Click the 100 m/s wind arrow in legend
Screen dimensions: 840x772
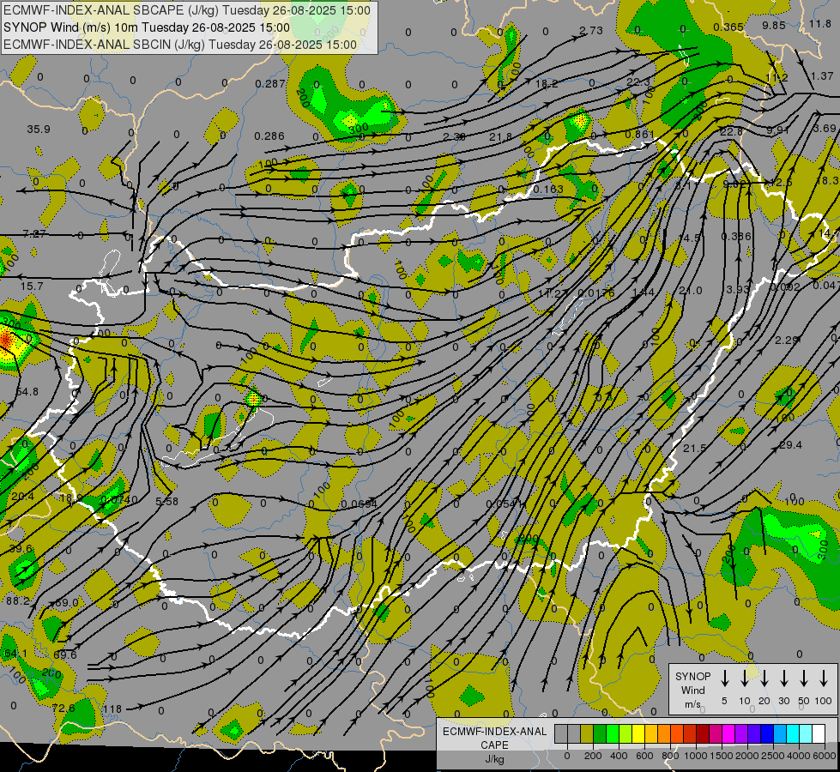pos(824,679)
